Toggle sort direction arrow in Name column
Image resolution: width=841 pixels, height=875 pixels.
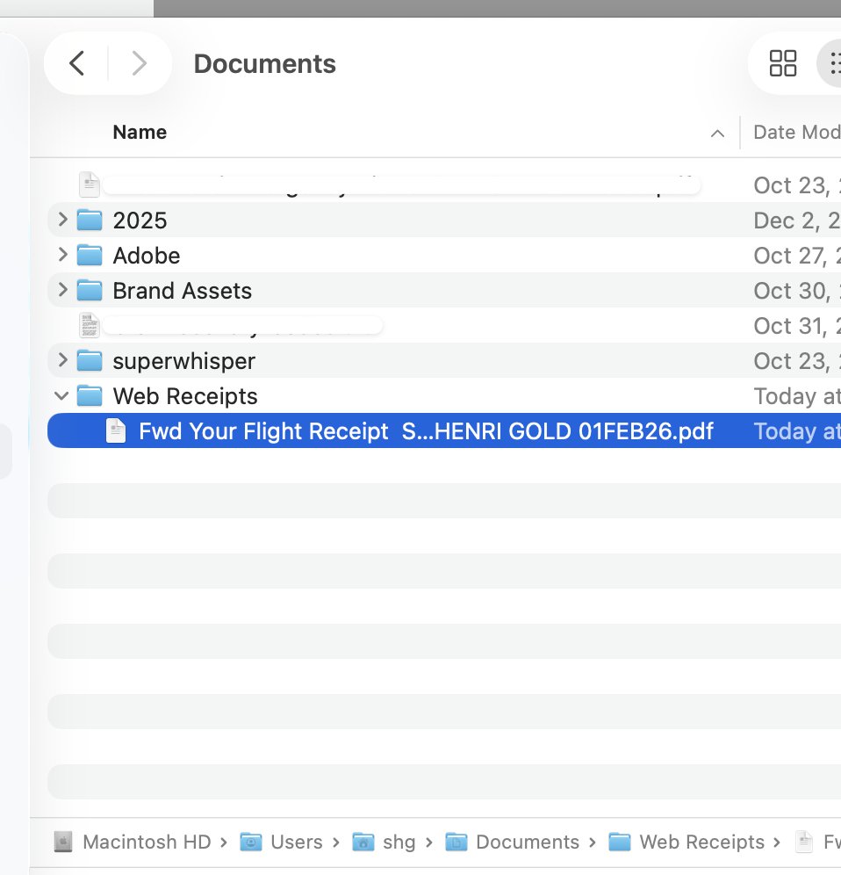point(718,133)
